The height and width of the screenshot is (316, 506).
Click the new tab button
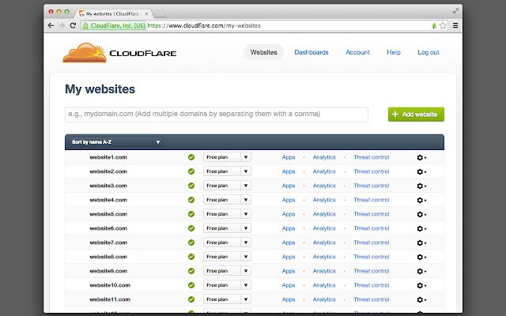coord(159,14)
